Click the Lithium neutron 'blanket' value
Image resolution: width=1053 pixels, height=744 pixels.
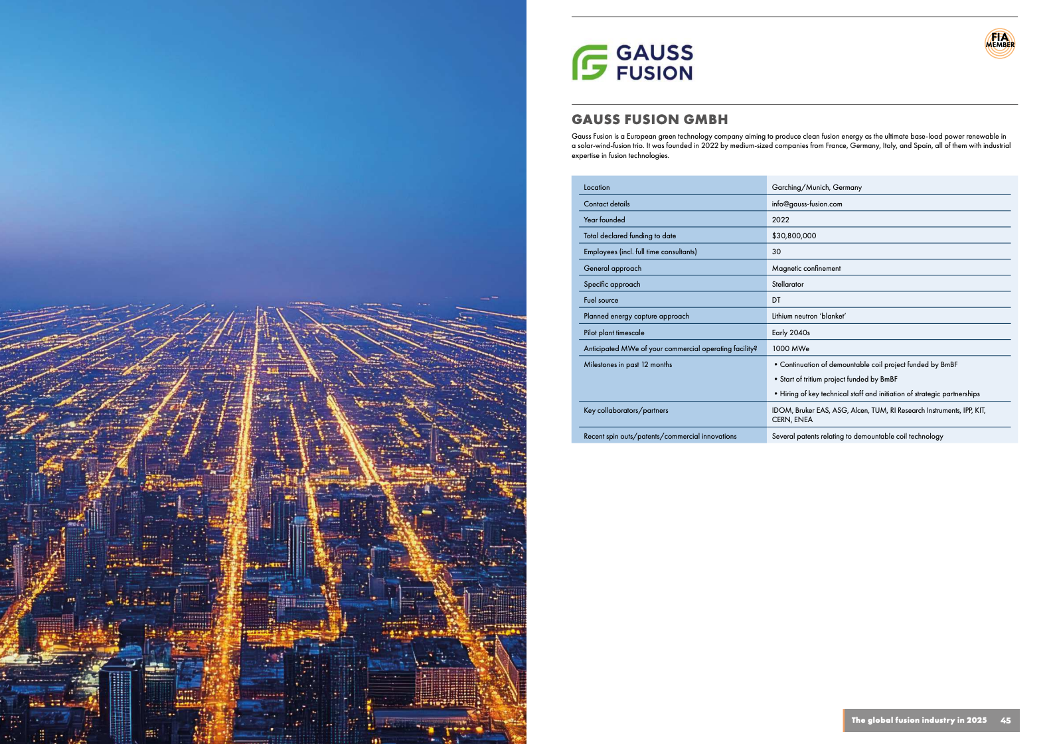[x=808, y=316]
